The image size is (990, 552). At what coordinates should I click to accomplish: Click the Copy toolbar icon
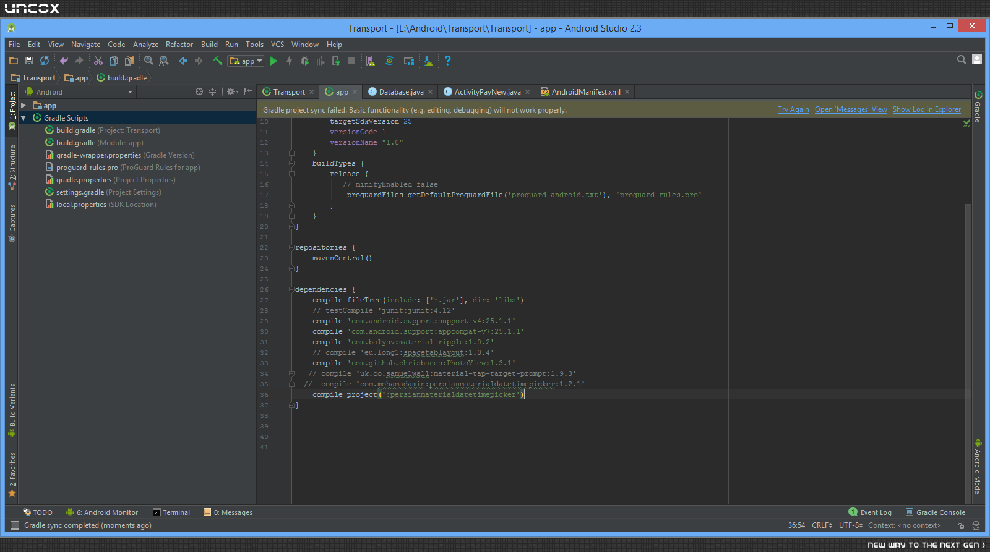coord(114,61)
